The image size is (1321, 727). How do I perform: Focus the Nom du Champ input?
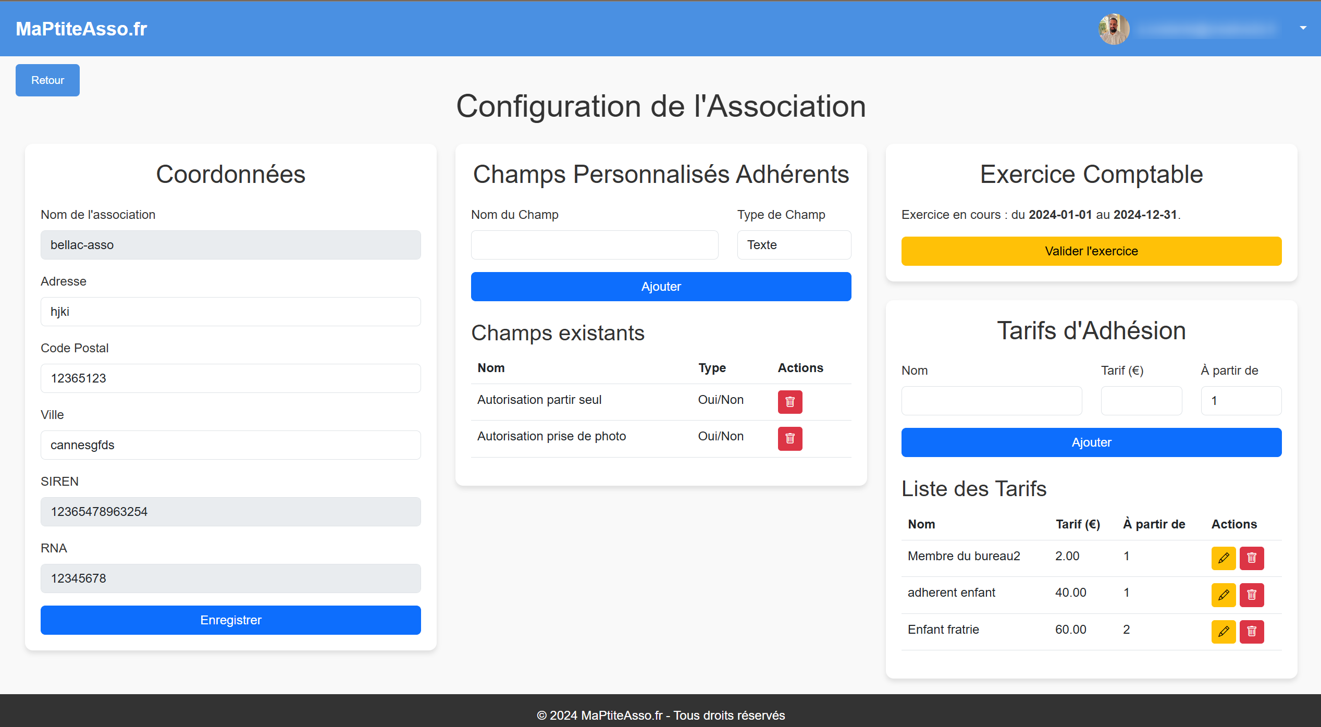point(595,245)
